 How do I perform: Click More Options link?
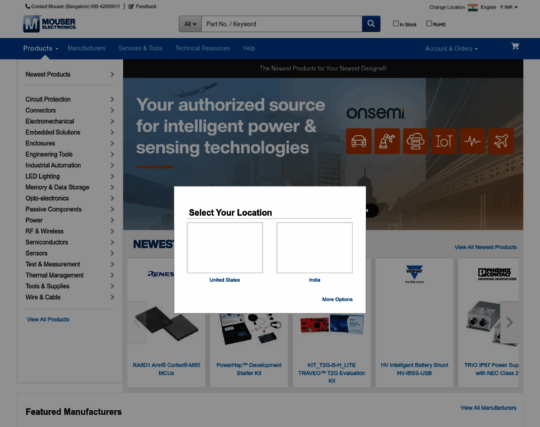tap(337, 300)
